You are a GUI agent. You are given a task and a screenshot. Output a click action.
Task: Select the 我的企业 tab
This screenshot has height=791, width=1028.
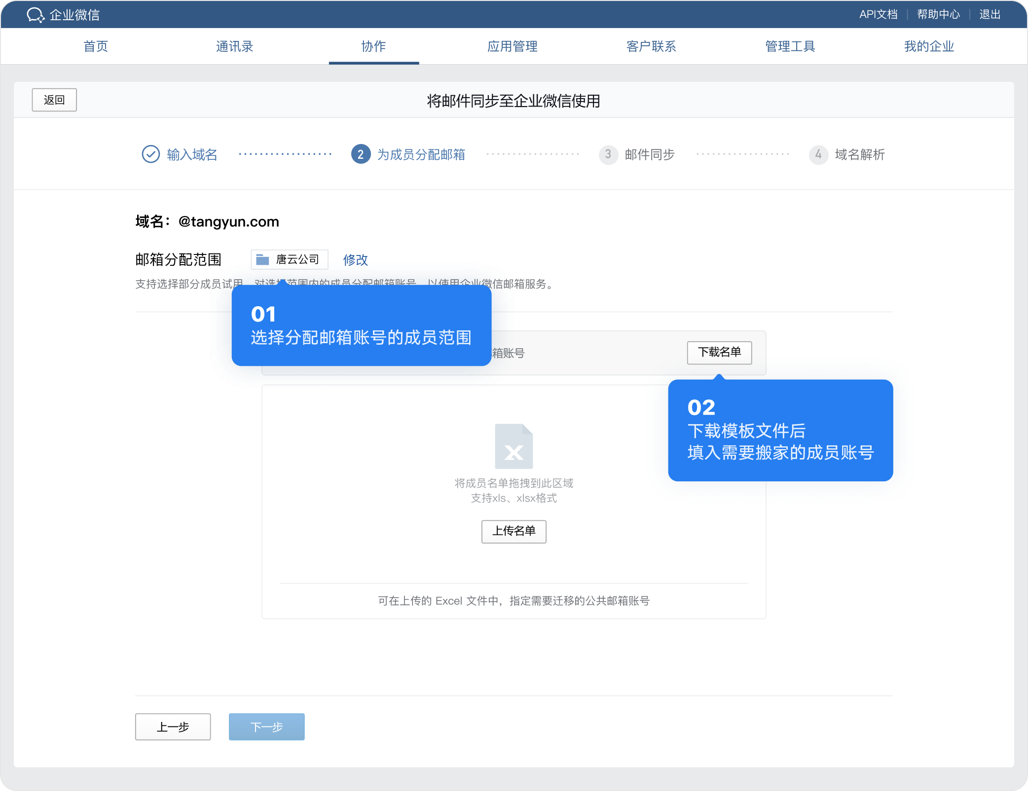(928, 46)
